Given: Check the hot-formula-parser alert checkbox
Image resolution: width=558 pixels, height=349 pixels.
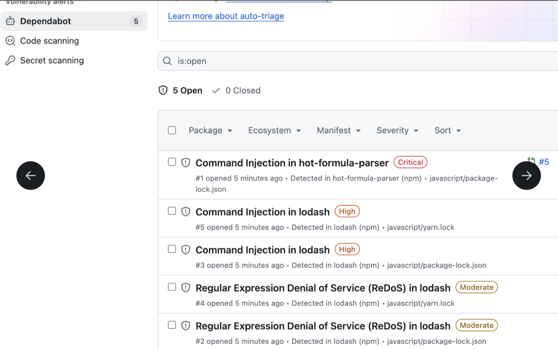Looking at the screenshot, I should click(172, 162).
